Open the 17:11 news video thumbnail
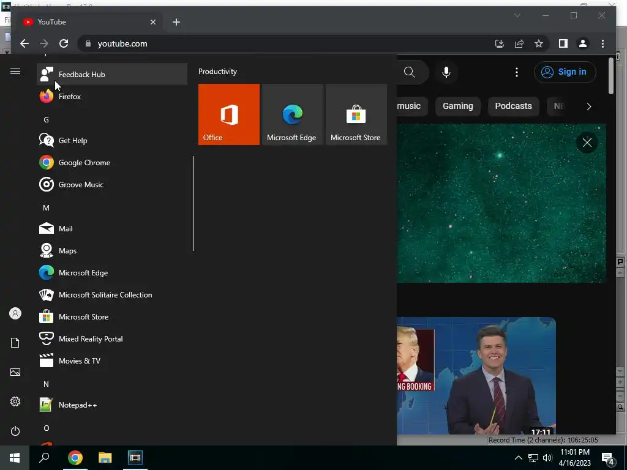Viewport: 627px width, 470px height. [x=476, y=376]
